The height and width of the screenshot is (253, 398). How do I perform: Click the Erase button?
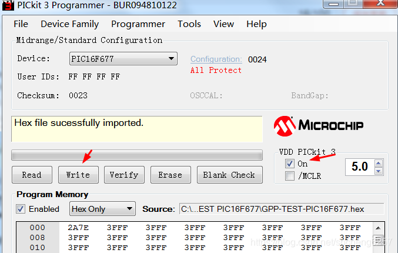(x=170, y=175)
